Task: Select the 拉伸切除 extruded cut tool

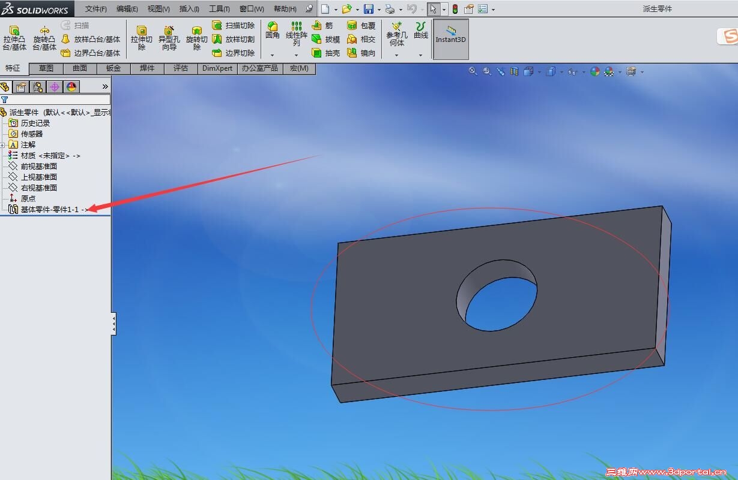Action: coord(142,38)
